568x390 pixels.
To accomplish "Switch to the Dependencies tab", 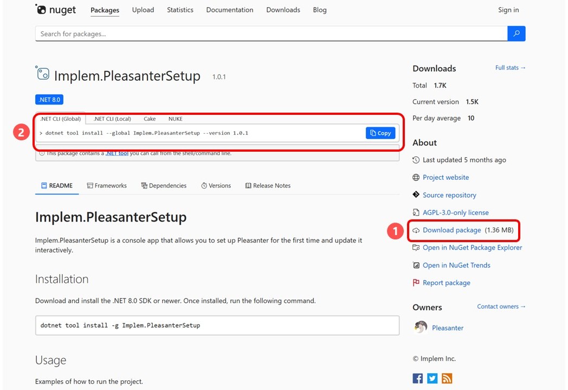I will coord(164,186).
